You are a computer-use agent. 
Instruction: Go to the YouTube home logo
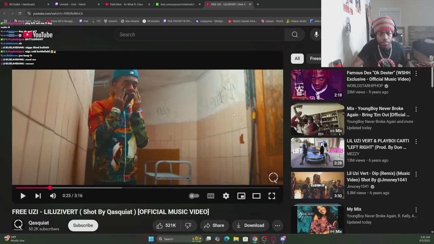coord(38,35)
